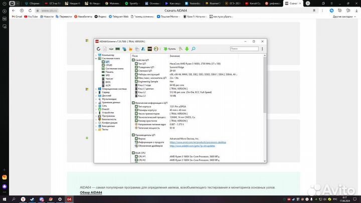This screenshot has height=203, width=361.
Task: Click the blue magnifier search icon
Action: [194, 49]
